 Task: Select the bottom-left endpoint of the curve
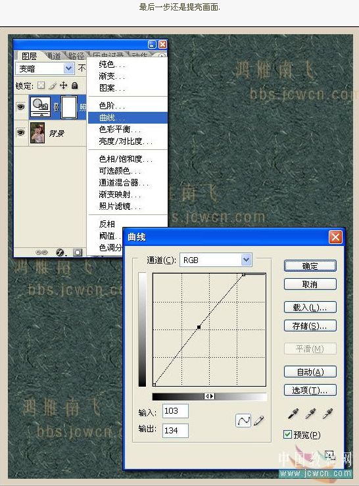click(x=155, y=384)
